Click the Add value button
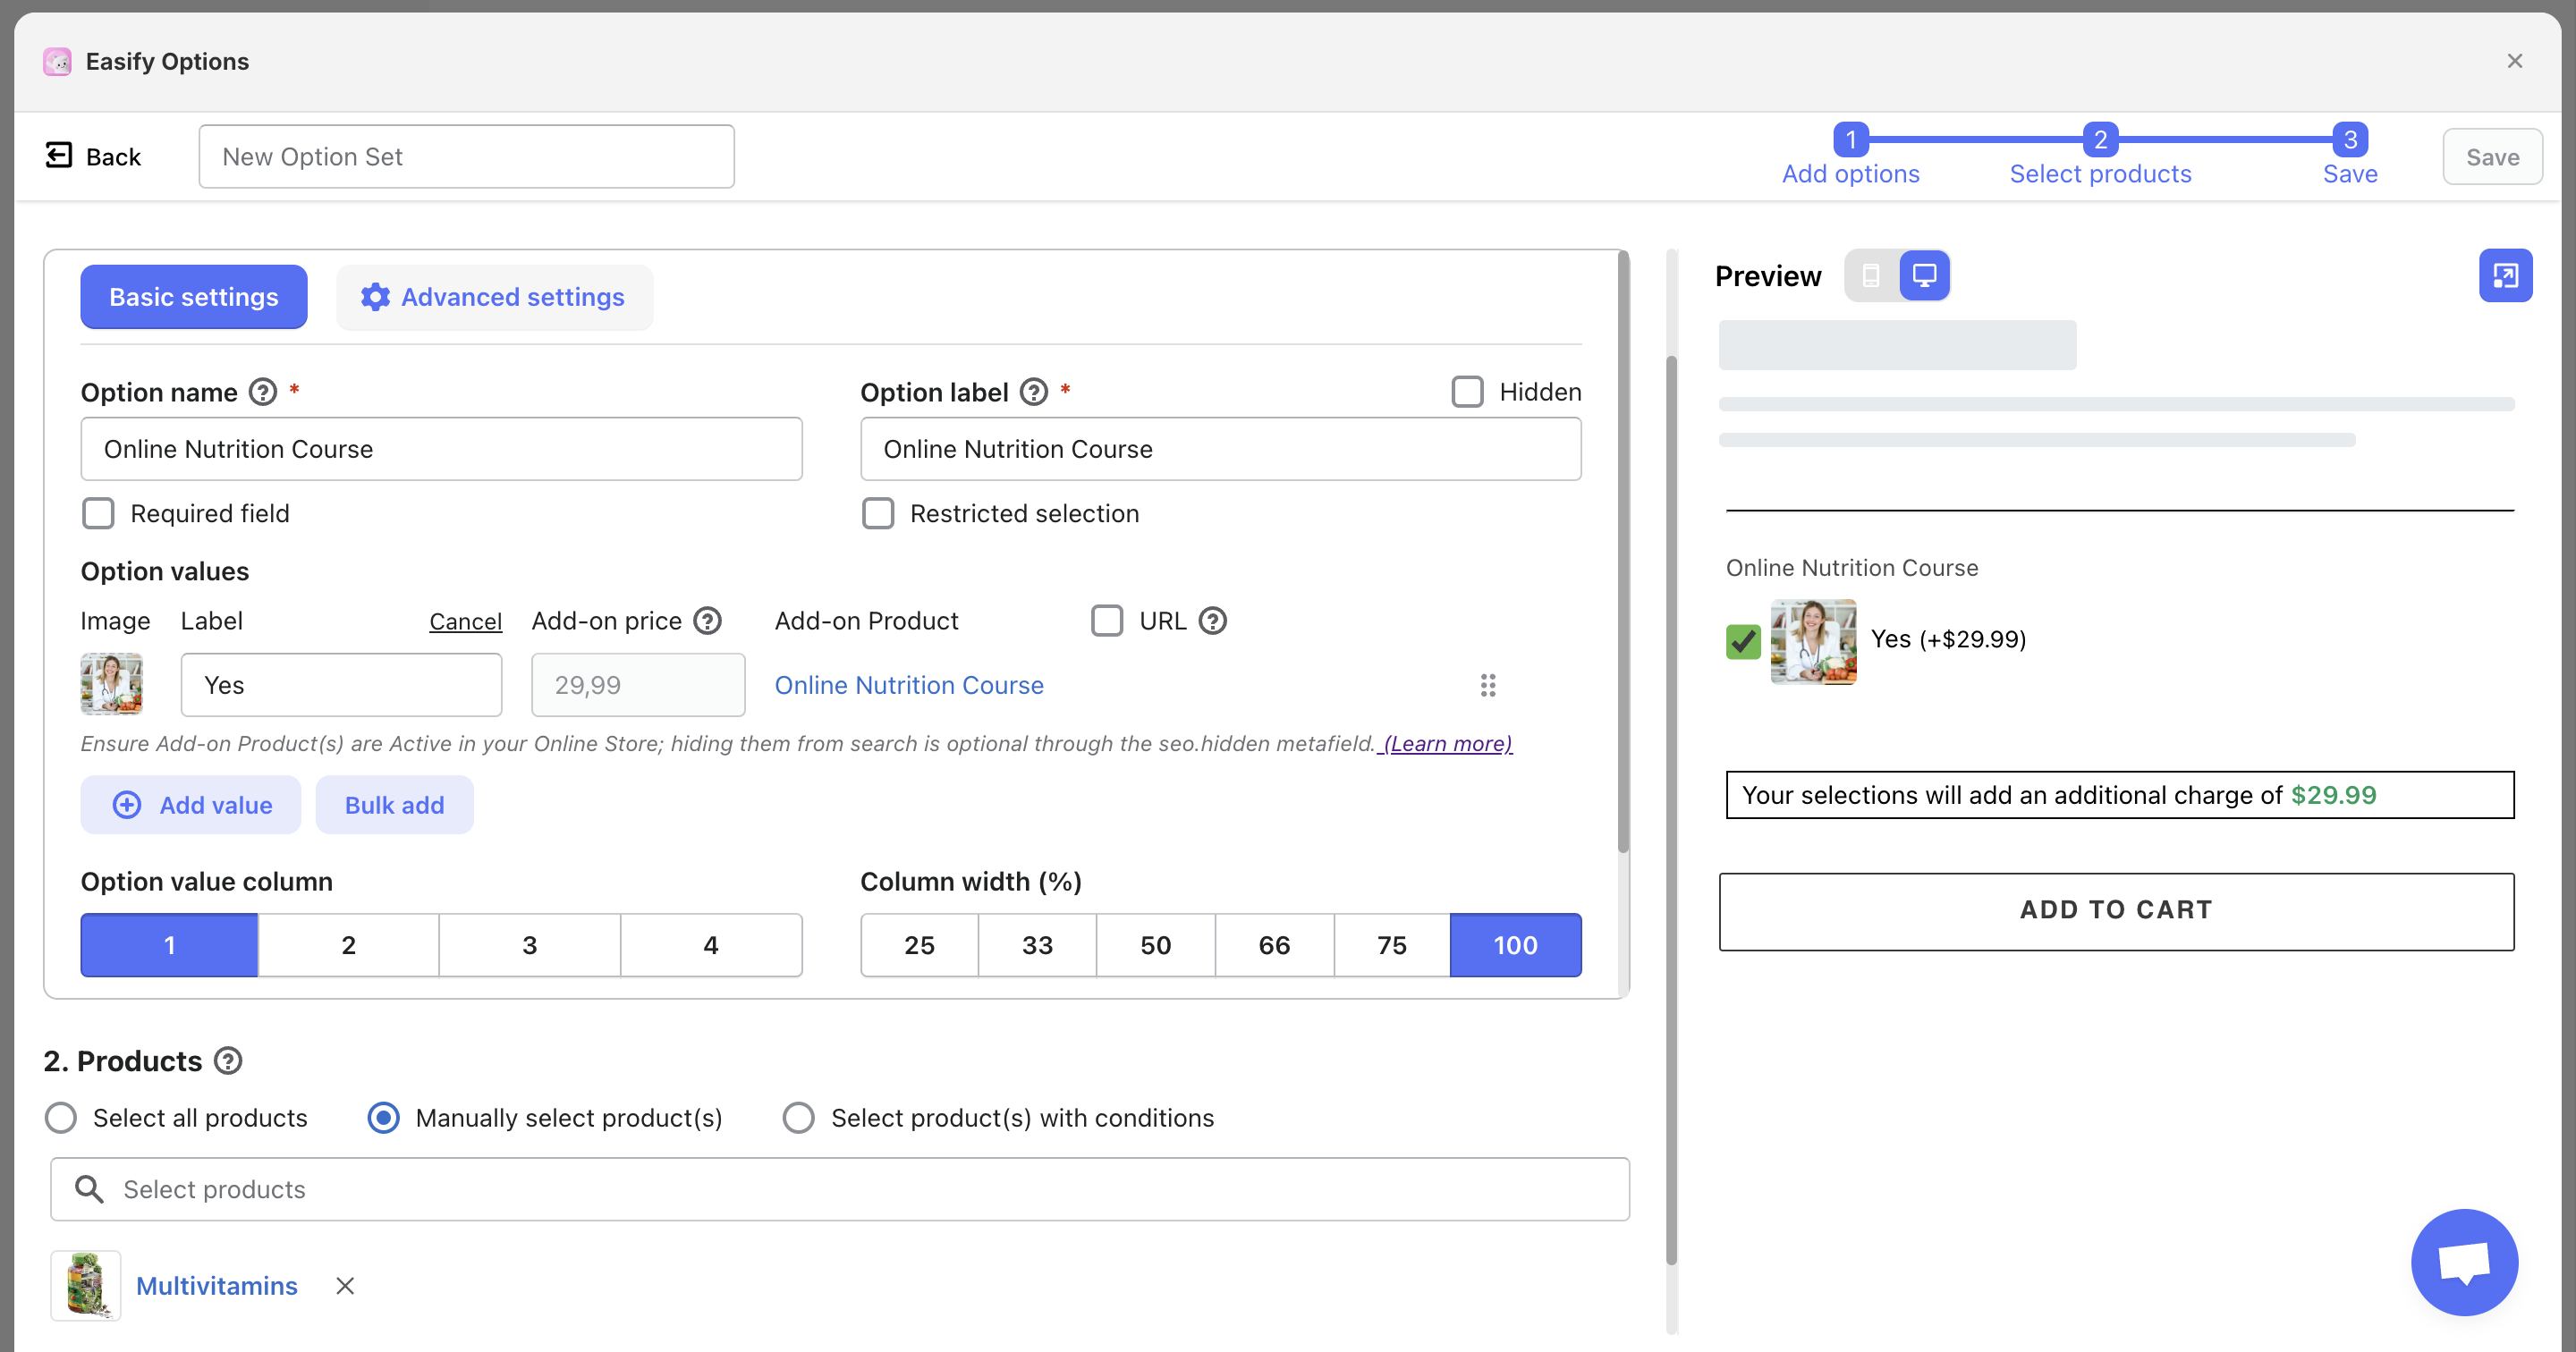Screen dimensions: 2576x1352 [191, 805]
